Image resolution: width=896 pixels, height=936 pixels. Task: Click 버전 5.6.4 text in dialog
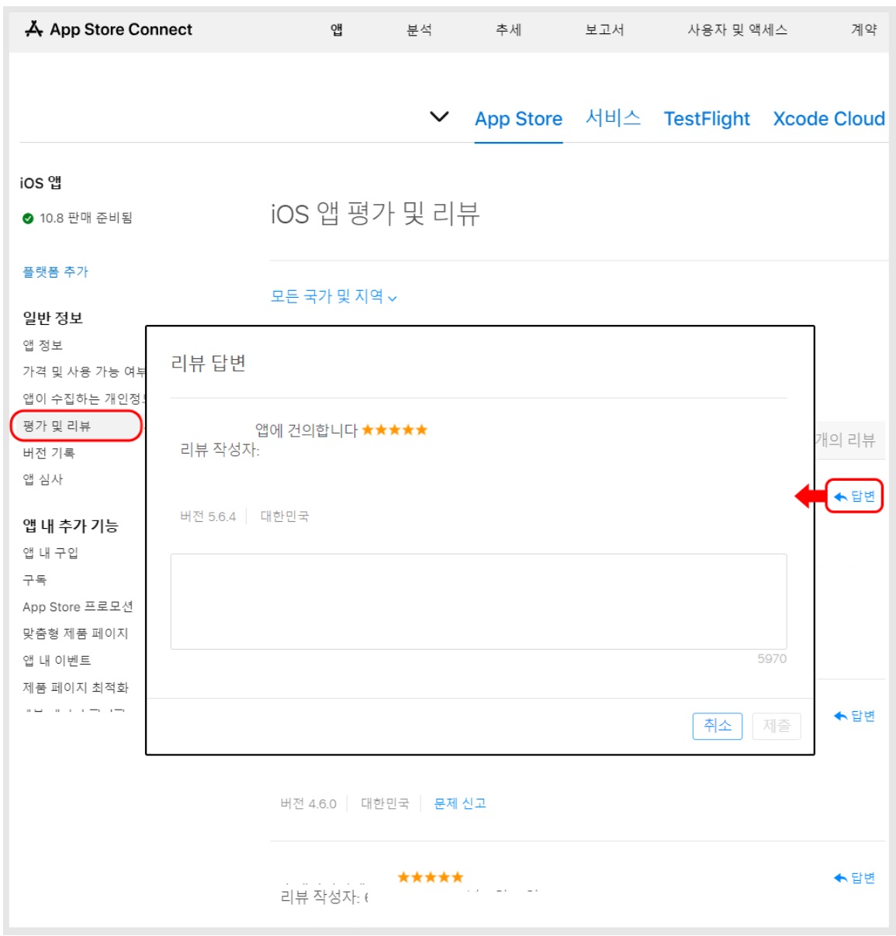click(208, 516)
